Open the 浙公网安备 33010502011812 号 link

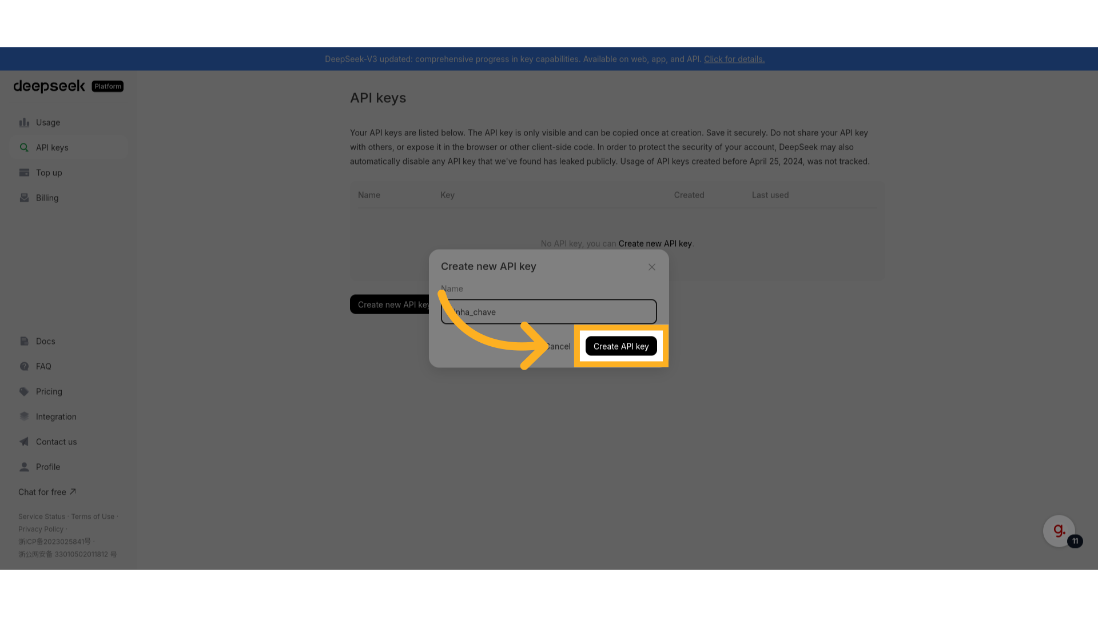tap(67, 554)
